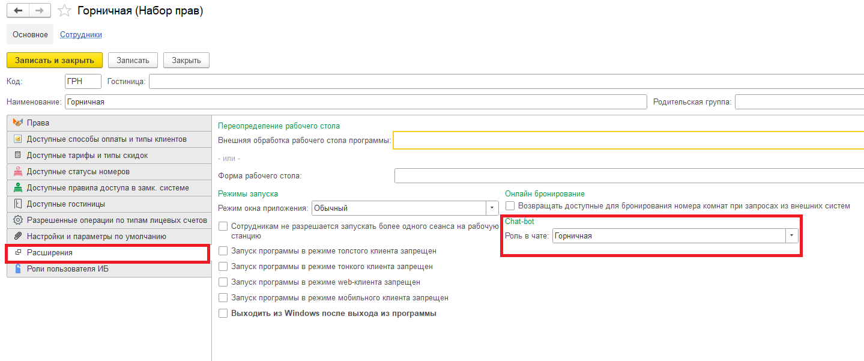The image size is (864, 361).
Task: Click the door icon beside Доступные гостиницы
Action: point(17,204)
